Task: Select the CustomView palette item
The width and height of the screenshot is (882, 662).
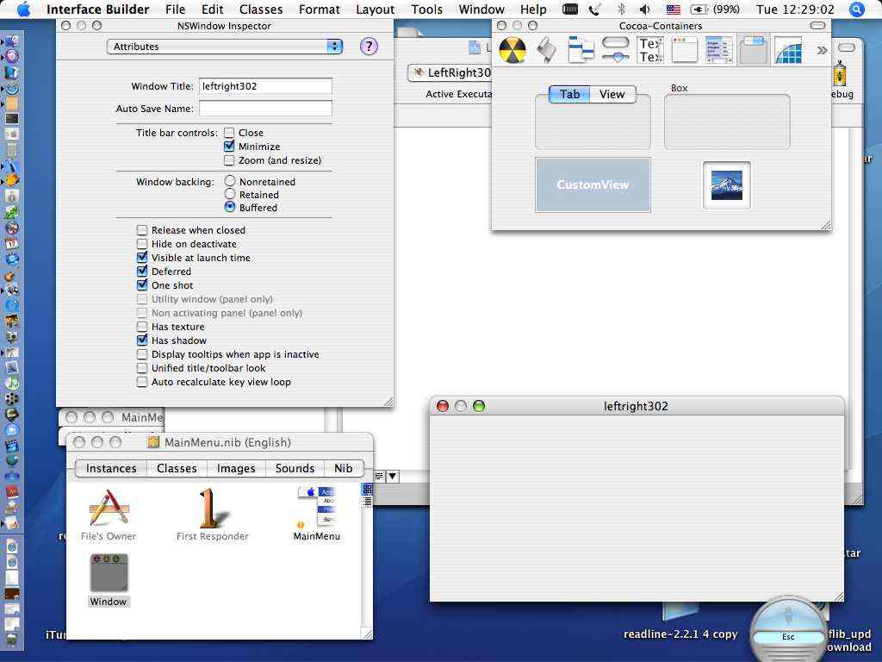Action: (593, 184)
